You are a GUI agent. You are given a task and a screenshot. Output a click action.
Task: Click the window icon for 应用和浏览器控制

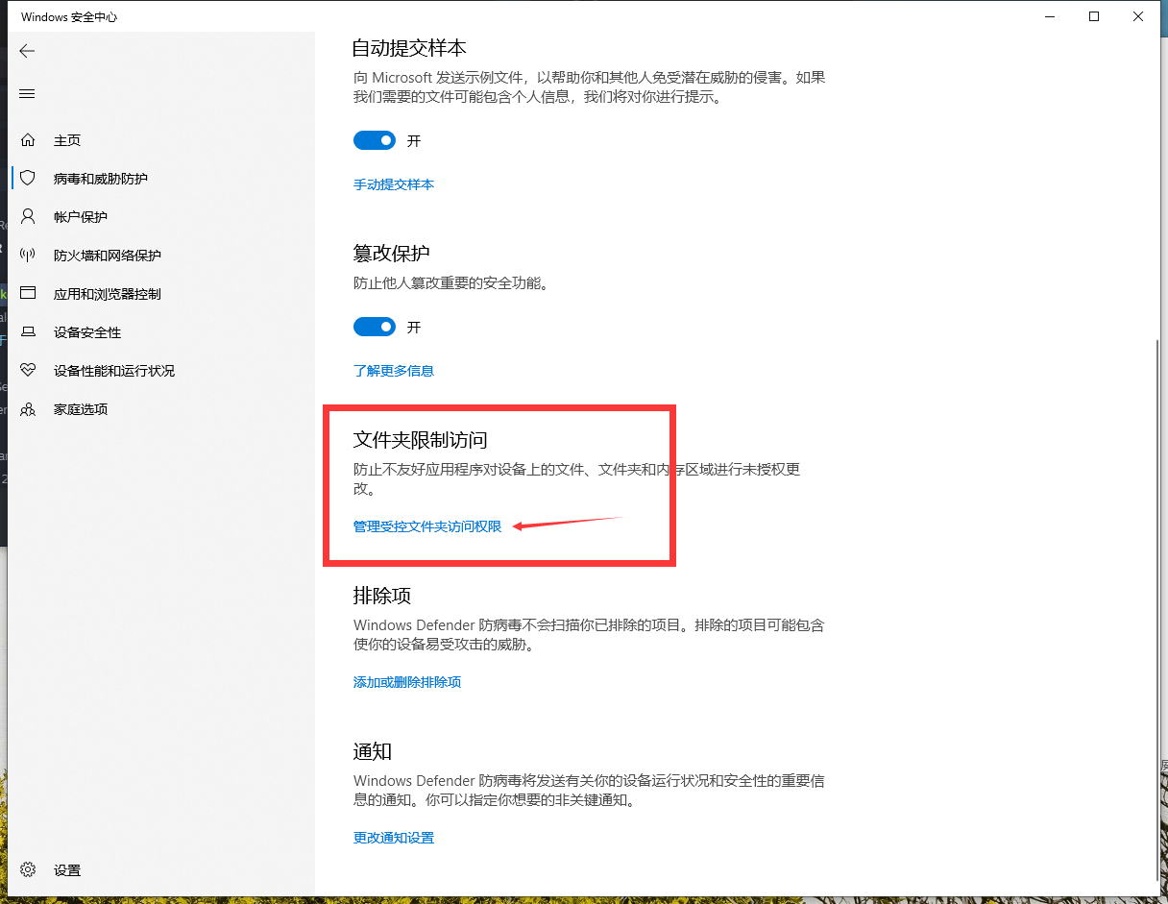[x=28, y=294]
